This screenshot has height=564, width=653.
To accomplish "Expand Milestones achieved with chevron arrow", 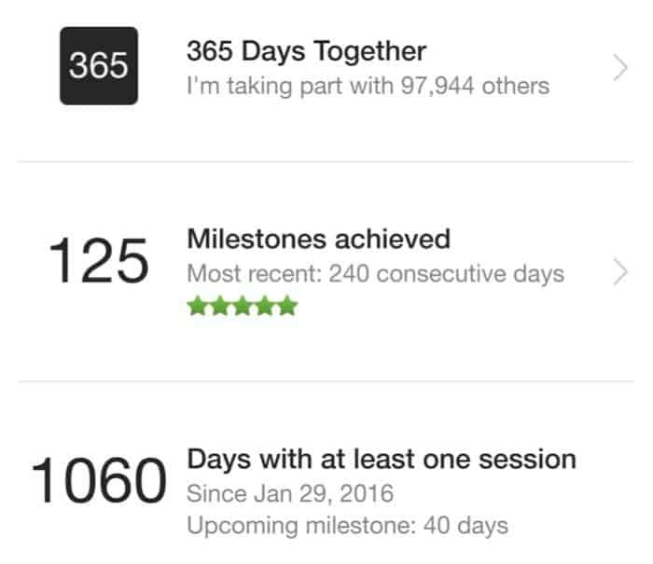I will pyautogui.click(x=620, y=272).
